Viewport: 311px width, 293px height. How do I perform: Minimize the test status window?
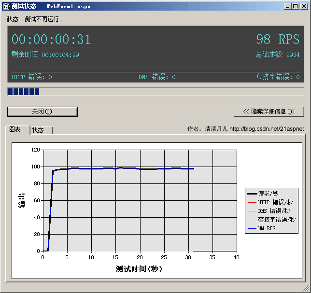288,6
